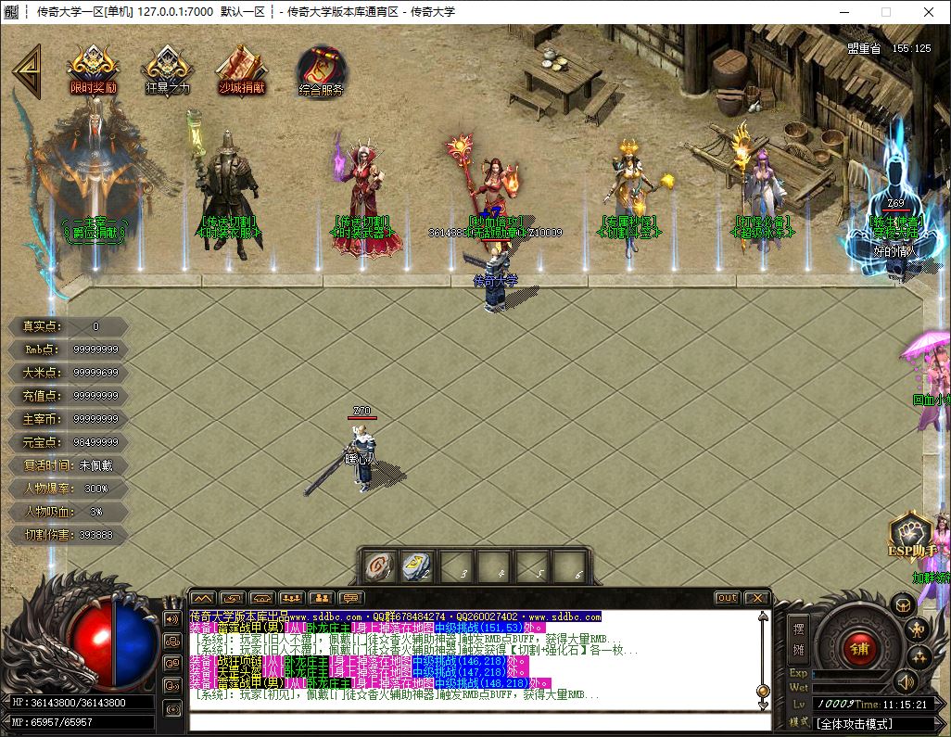Click the chat scrollbar up arrow

pos(763,616)
